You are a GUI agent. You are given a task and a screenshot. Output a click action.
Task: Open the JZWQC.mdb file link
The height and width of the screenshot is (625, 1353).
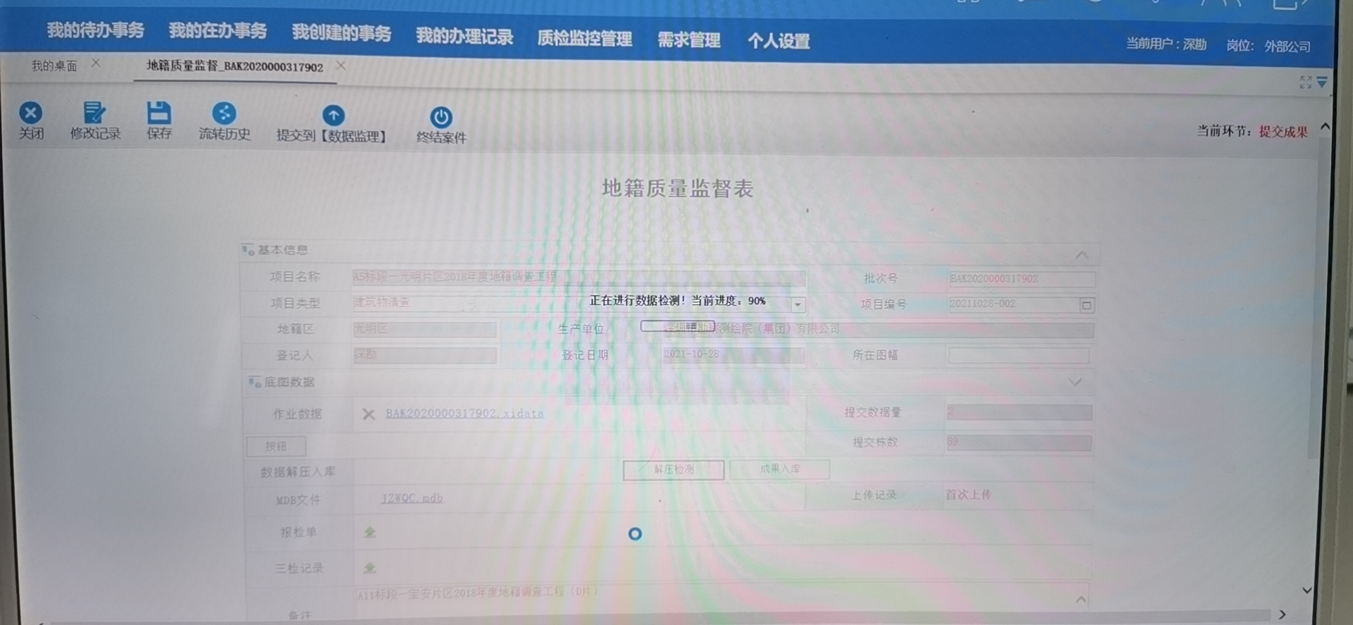412,498
